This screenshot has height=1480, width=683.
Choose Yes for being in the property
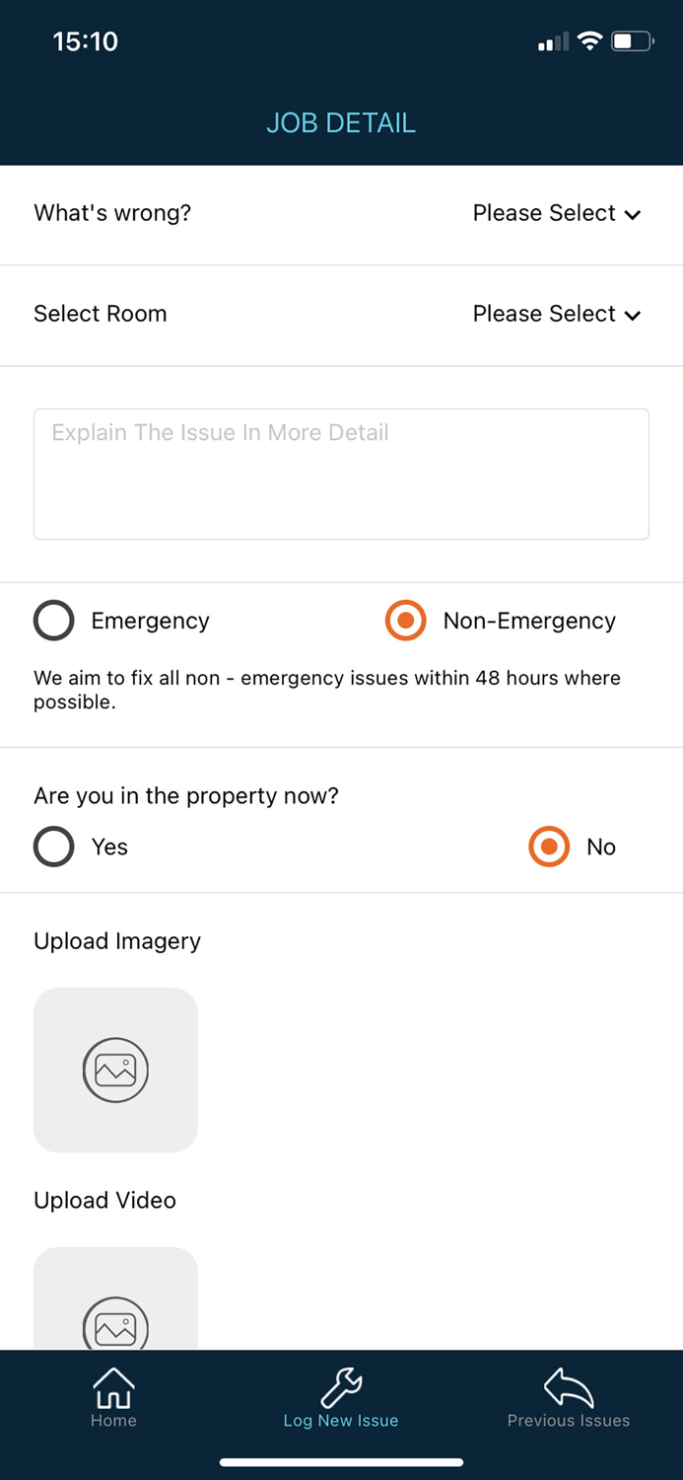[x=54, y=847]
